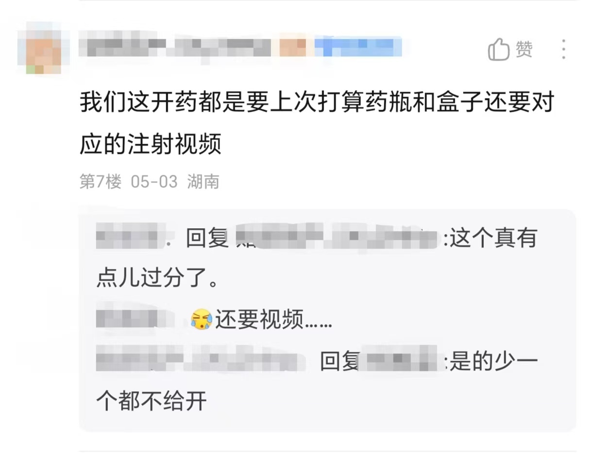
Task: Tap the blurred commenter username
Action: 176,47
